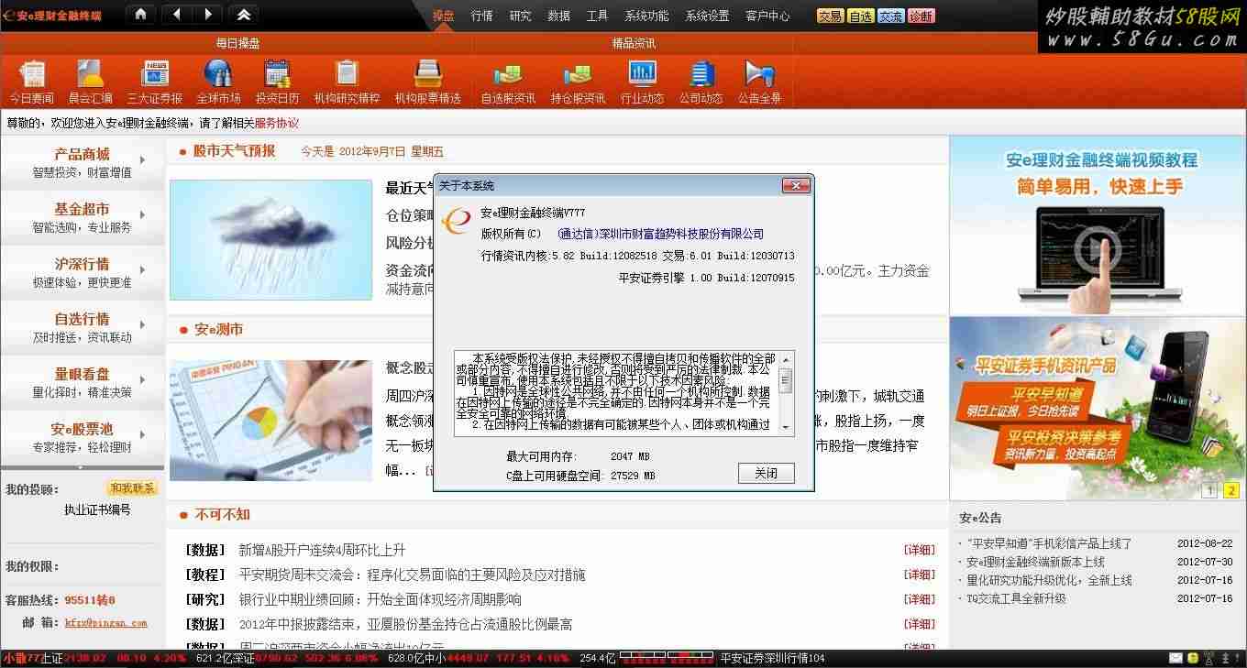1247x668 pixels.
Task: Click the 平安证券手机资讯产品 banner
Action: [x=1098, y=409]
